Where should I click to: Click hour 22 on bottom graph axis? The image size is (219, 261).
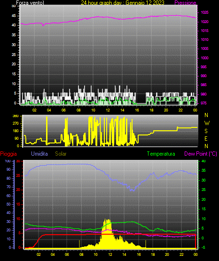pyautogui.click(x=181, y=254)
